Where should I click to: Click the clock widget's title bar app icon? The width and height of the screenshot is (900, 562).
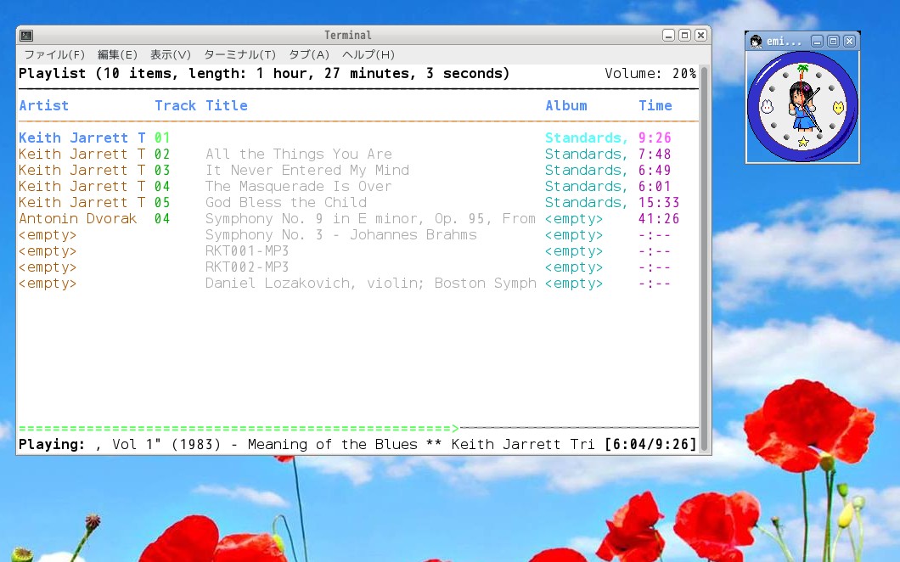point(756,42)
